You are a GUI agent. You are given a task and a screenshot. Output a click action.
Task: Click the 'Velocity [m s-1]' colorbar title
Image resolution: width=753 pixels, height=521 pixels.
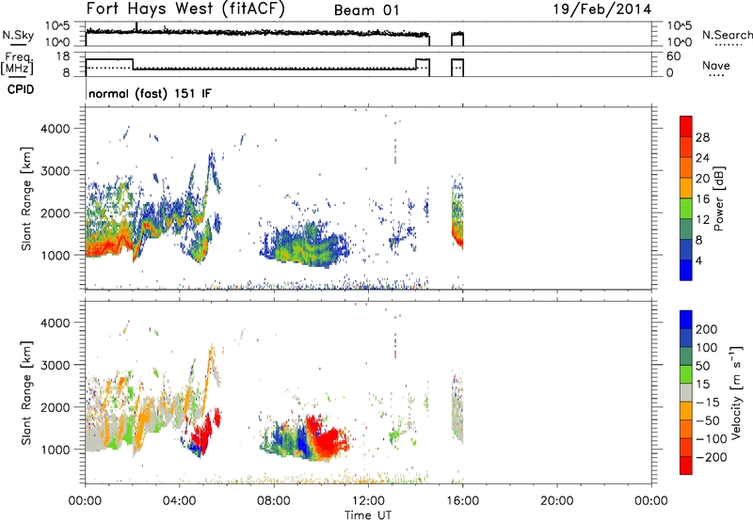click(x=736, y=392)
